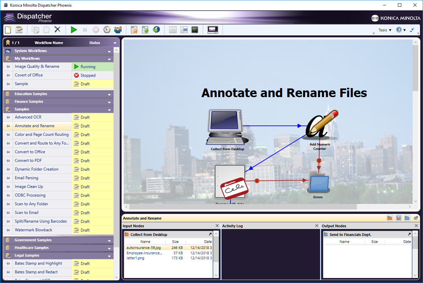This screenshot has width=423, height=283.
Task: Open Send to Financials Dept. folder arrow
Action: [409, 234]
